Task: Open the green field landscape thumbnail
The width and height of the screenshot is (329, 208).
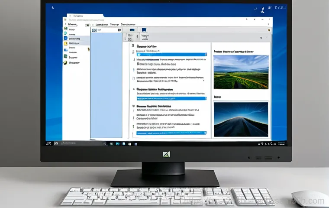Action: pos(241,72)
